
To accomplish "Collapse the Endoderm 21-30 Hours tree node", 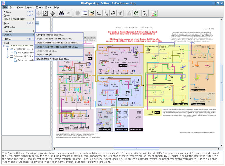I will click(7, 57).
